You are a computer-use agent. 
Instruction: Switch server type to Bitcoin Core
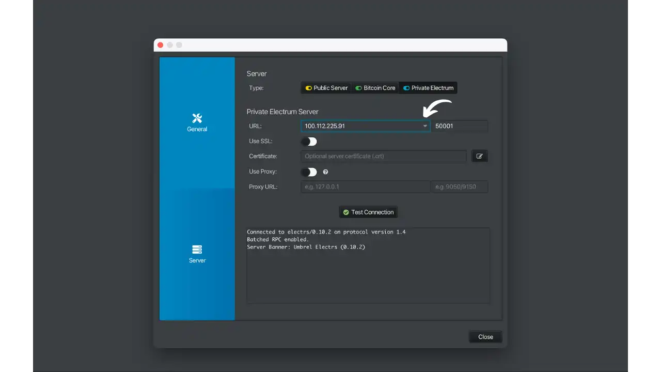tap(375, 88)
